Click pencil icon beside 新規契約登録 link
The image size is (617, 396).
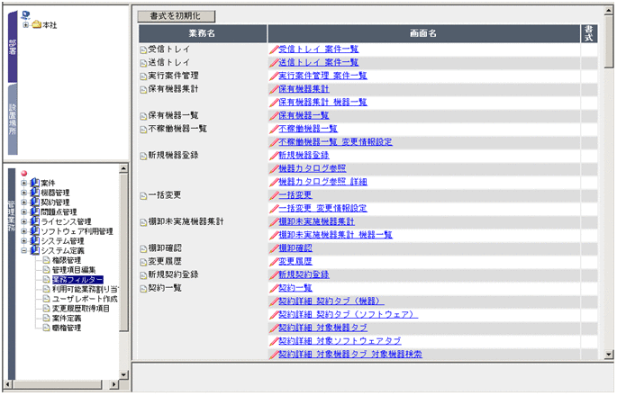pos(274,274)
